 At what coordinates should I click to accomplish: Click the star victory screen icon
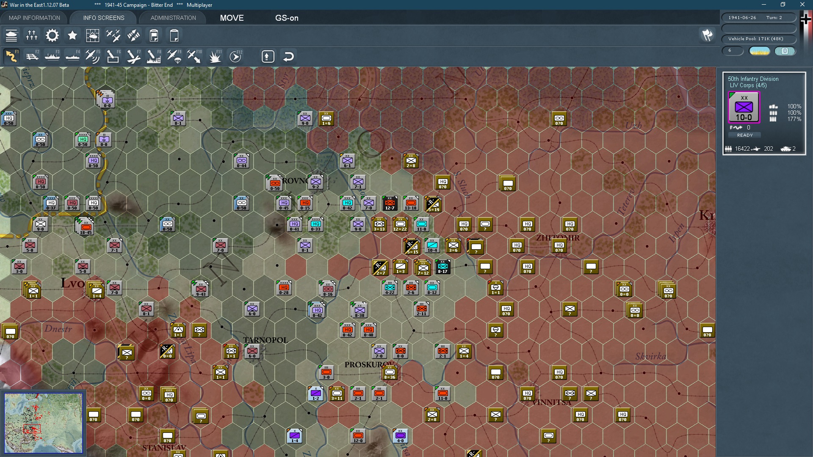[72, 36]
